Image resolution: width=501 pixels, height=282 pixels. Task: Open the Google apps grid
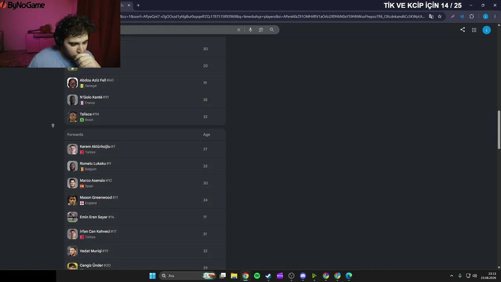point(474,30)
